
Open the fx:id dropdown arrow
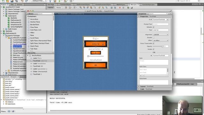pyautogui.click(x=167, y=19)
